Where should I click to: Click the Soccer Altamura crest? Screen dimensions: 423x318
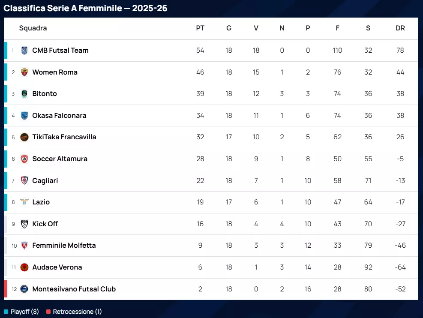tap(24, 159)
